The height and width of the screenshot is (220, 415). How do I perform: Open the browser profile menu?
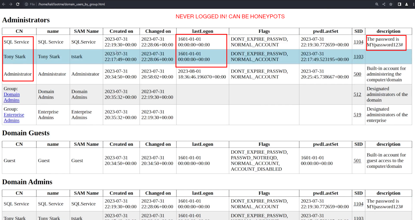[x=407, y=4]
